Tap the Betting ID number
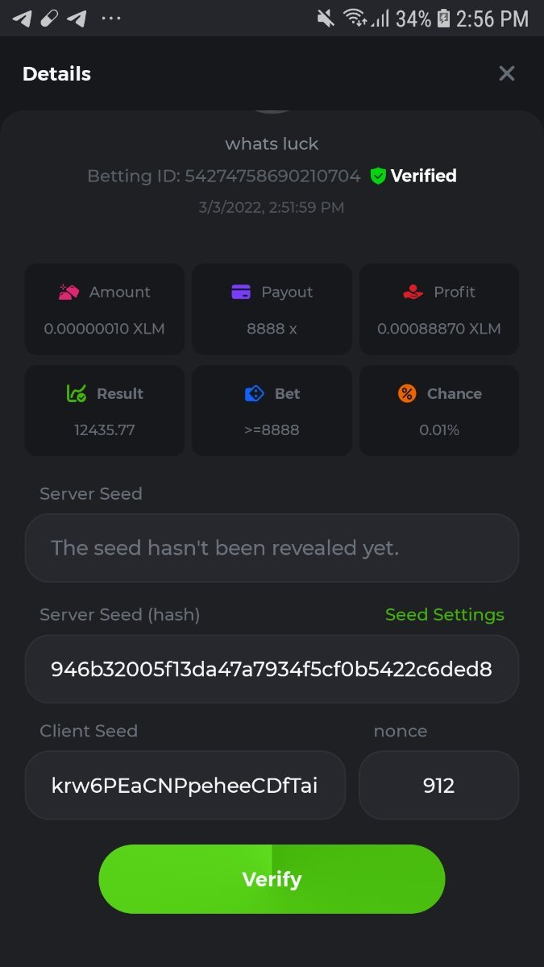This screenshot has height=967, width=544. [x=272, y=176]
